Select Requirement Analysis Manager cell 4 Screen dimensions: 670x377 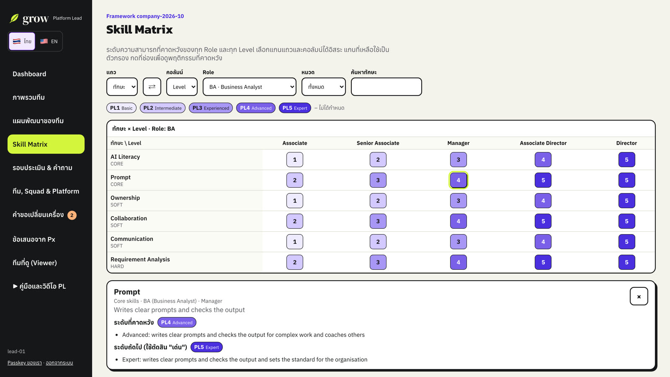coord(459,262)
